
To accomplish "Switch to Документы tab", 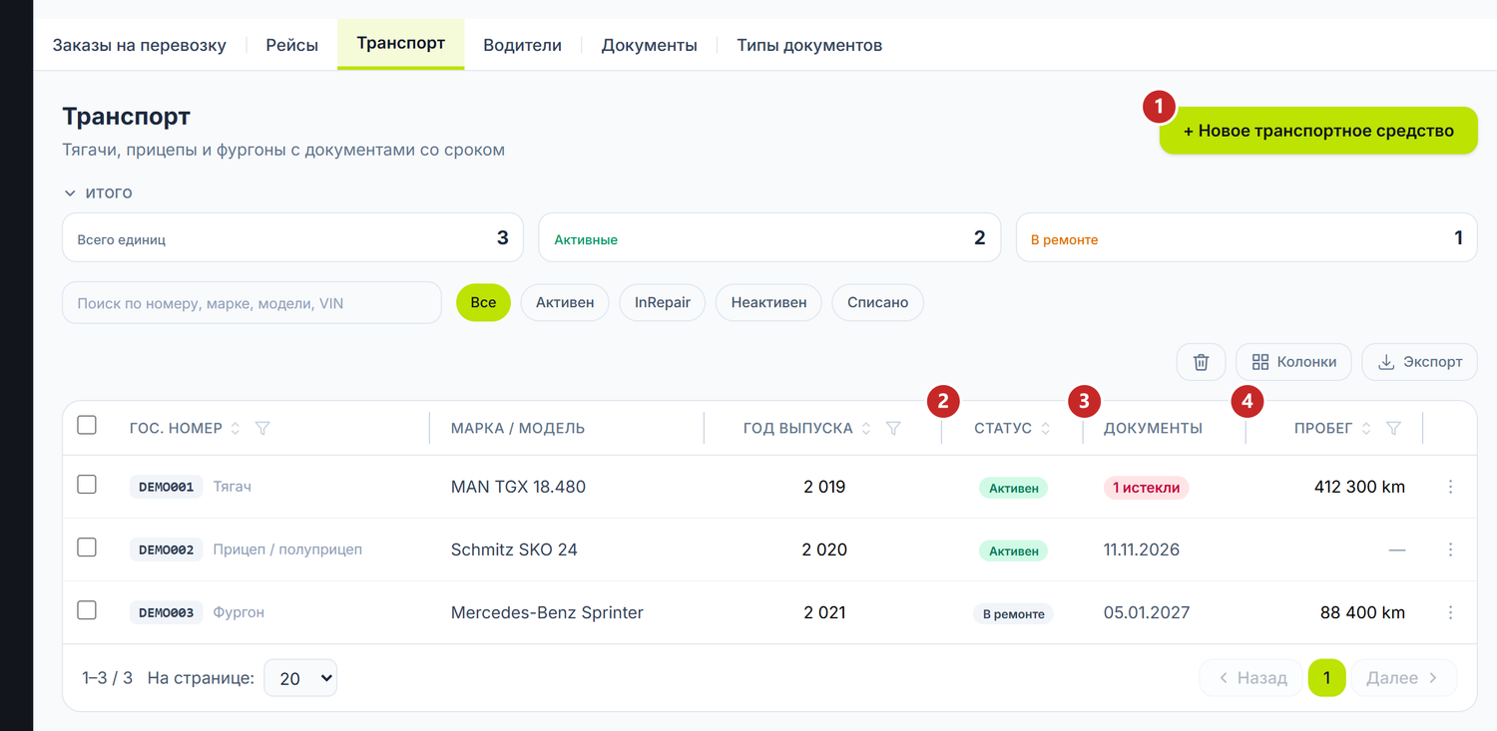I will click(x=649, y=45).
